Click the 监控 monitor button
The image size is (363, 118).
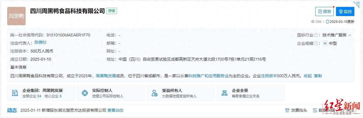[345, 11]
